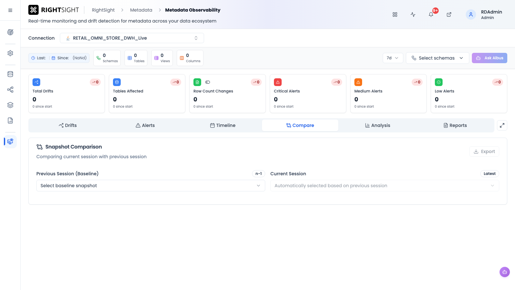The width and height of the screenshot is (515, 290).
Task: Switch to the Timeline tab
Action: point(223,125)
